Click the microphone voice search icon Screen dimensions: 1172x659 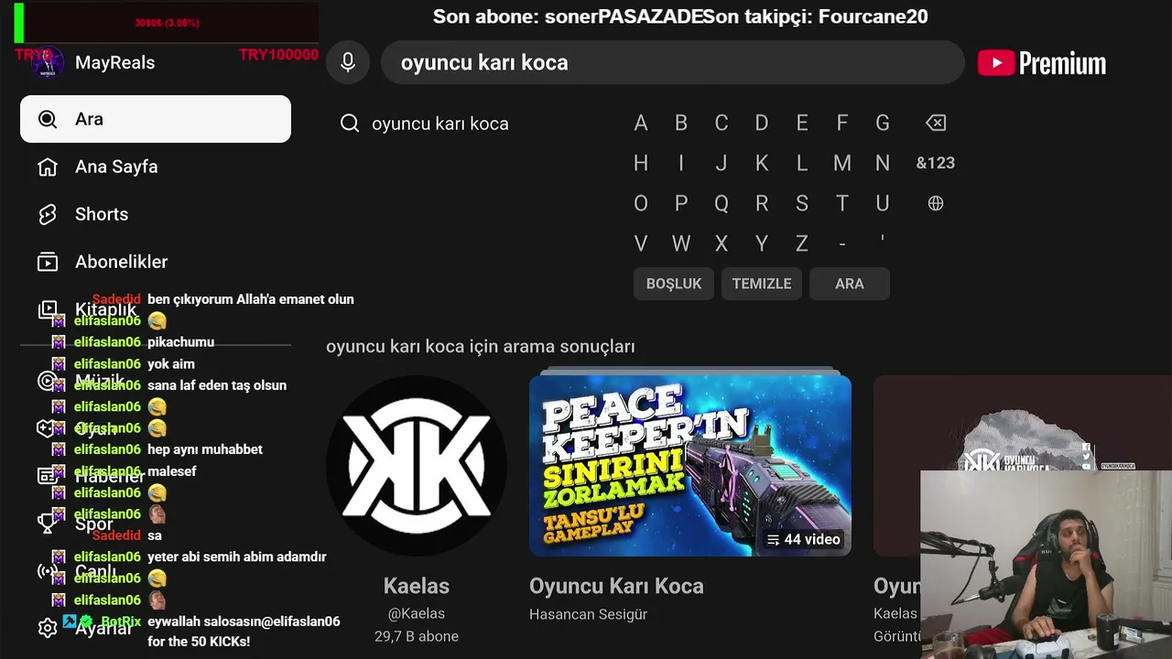click(348, 62)
